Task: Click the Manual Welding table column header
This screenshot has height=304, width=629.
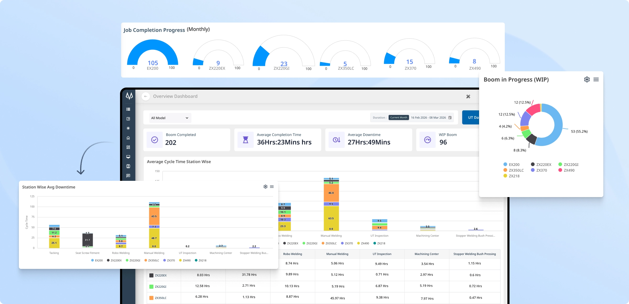Action: tap(337, 254)
